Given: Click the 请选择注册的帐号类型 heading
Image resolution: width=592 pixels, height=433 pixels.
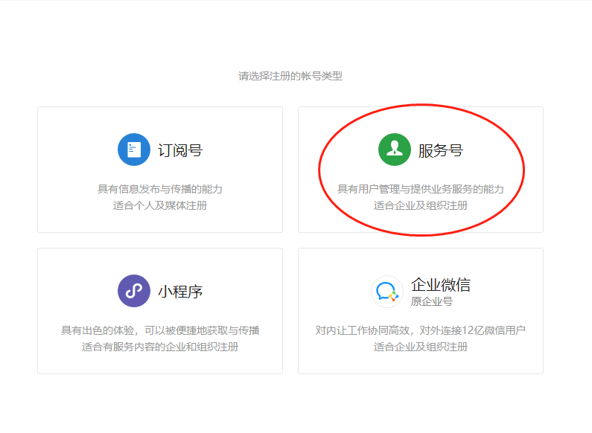Looking at the screenshot, I should tap(290, 76).
